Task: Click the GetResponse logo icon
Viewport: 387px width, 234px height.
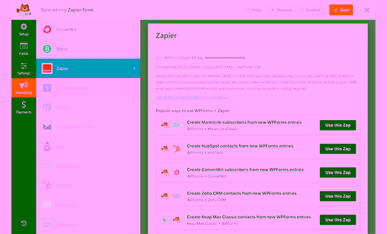Action: click(47, 166)
